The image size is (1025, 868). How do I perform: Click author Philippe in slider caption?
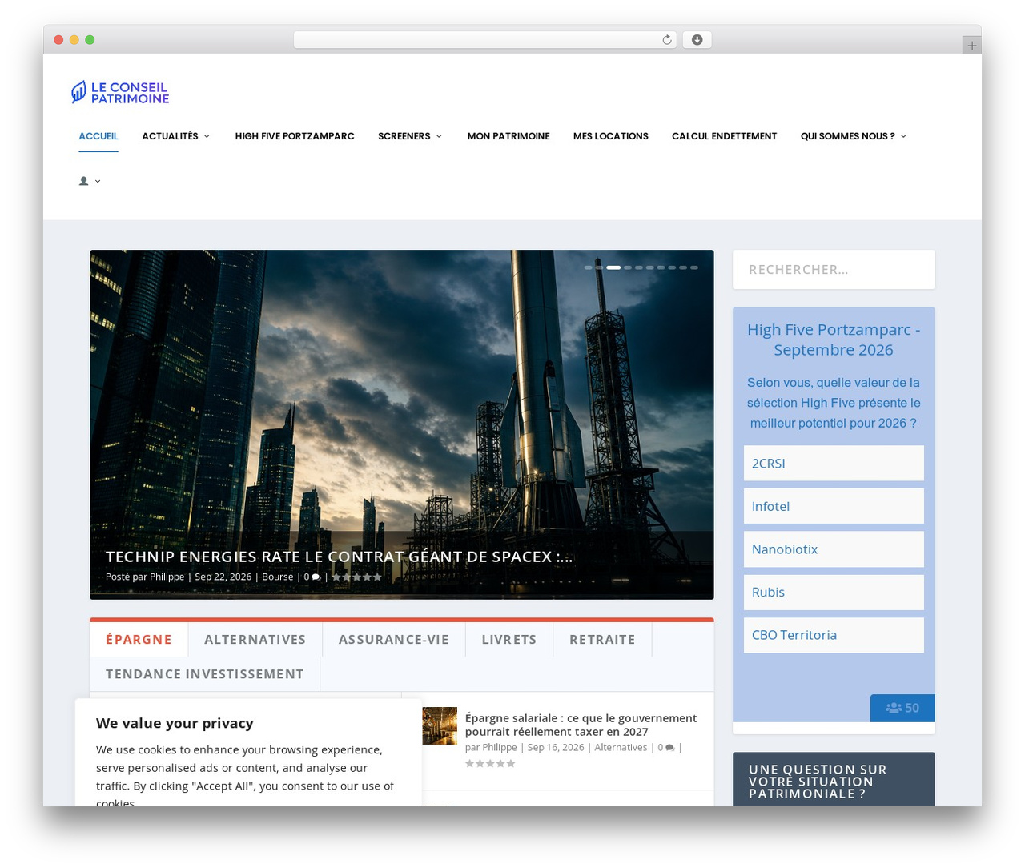click(x=167, y=577)
